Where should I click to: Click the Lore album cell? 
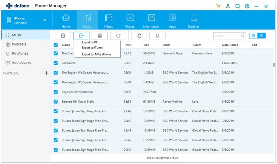pyautogui.click(x=195, y=102)
